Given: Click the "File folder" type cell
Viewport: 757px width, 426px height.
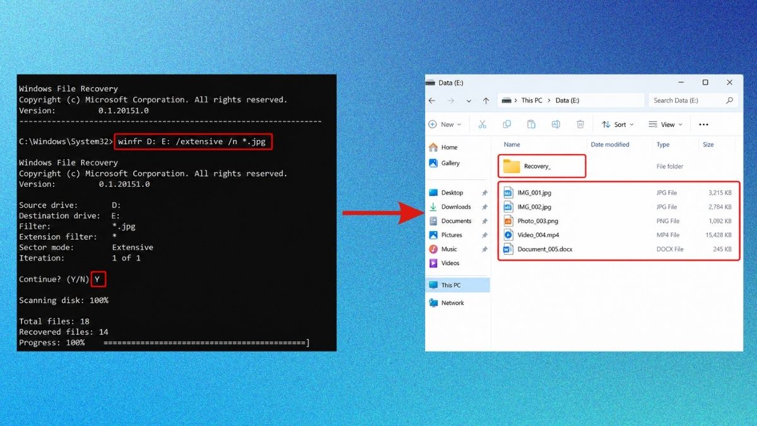Looking at the screenshot, I should 670,167.
